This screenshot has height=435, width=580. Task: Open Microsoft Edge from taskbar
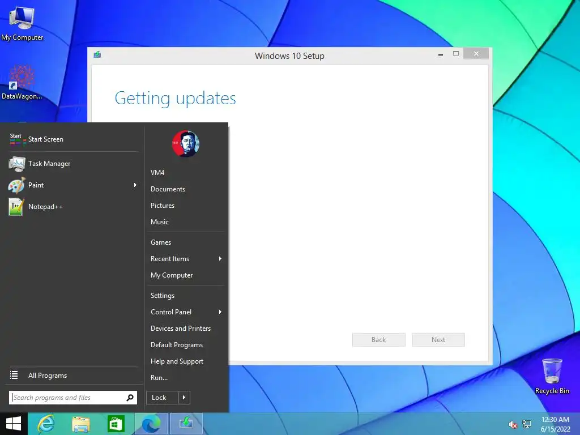(x=151, y=424)
